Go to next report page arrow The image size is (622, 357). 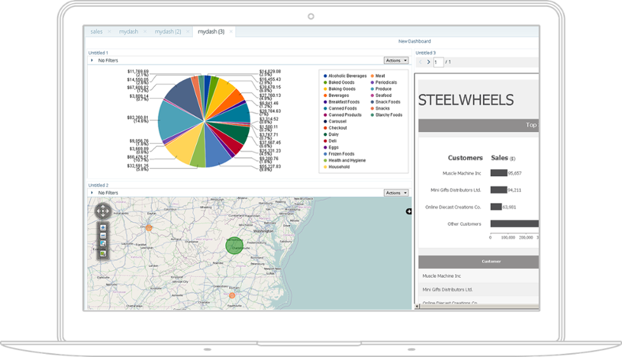click(428, 62)
